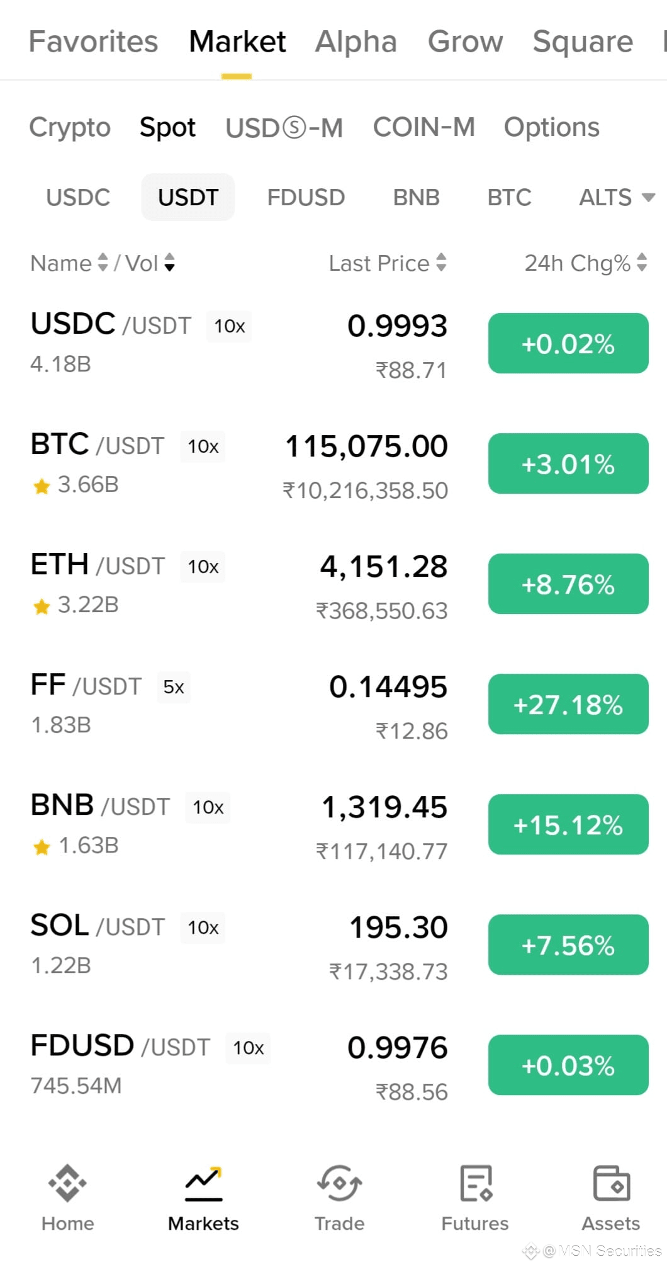The width and height of the screenshot is (667, 1267).
Task: Sort list by Name arrows
Action: click(103, 263)
